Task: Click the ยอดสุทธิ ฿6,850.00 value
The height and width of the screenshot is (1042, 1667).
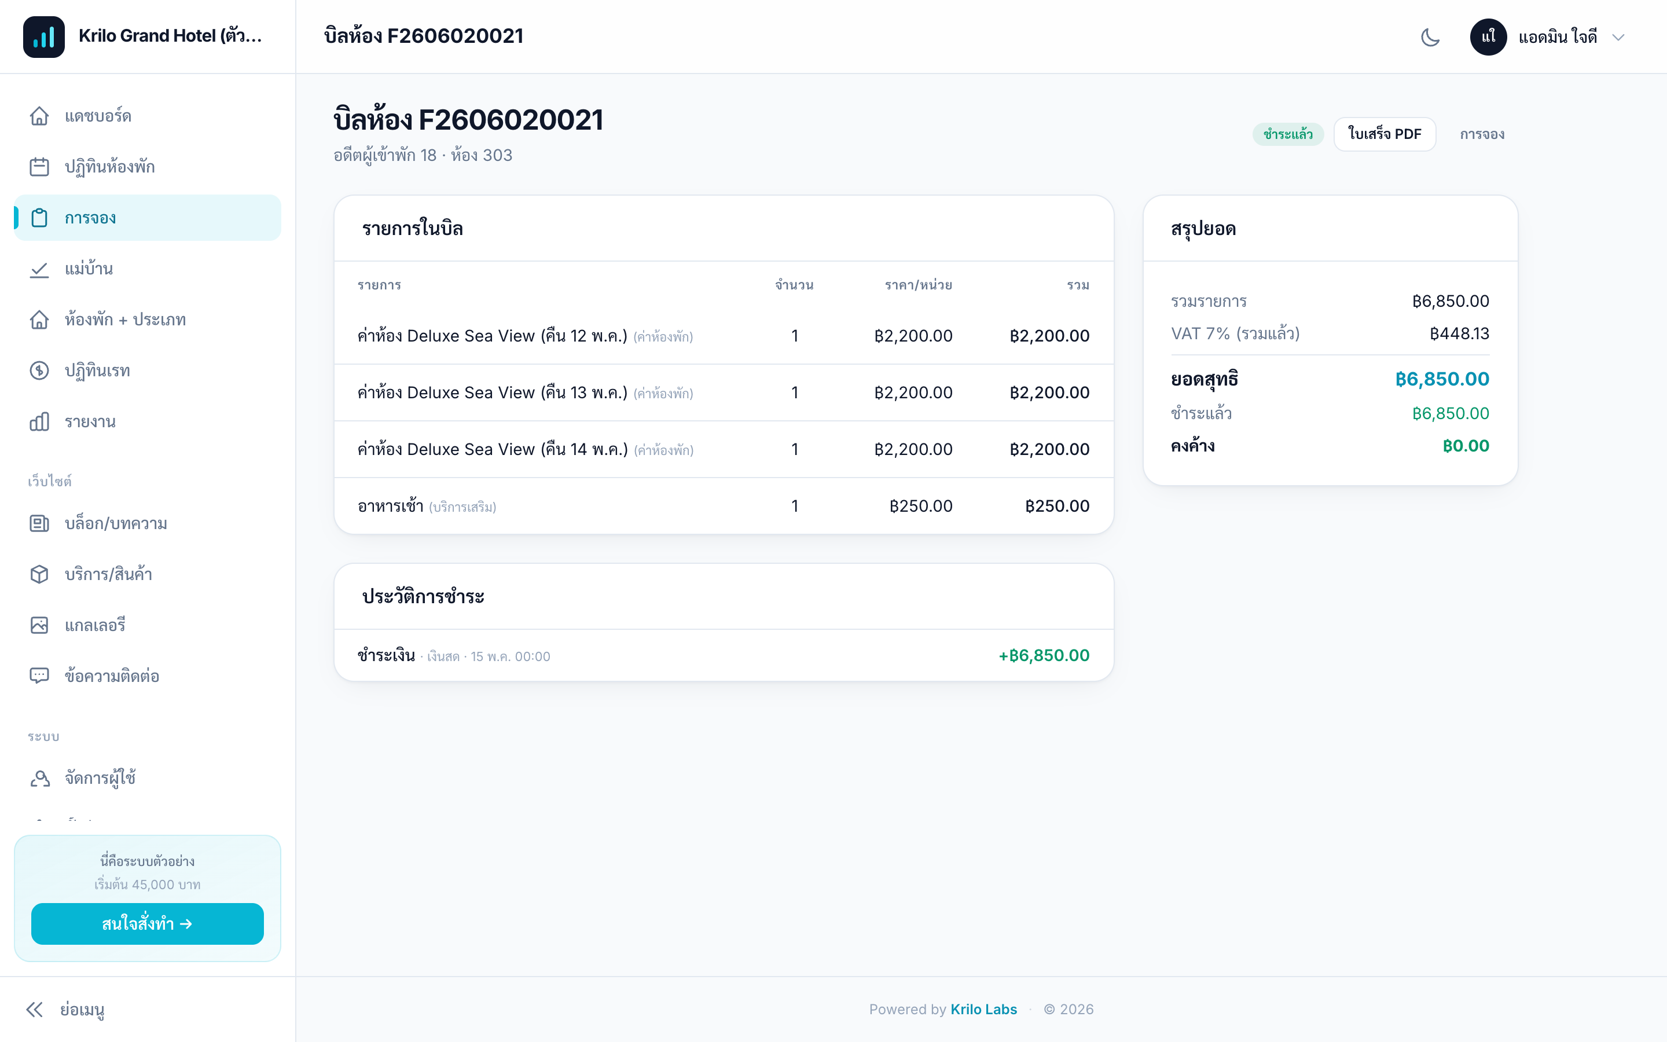Action: tap(1442, 379)
